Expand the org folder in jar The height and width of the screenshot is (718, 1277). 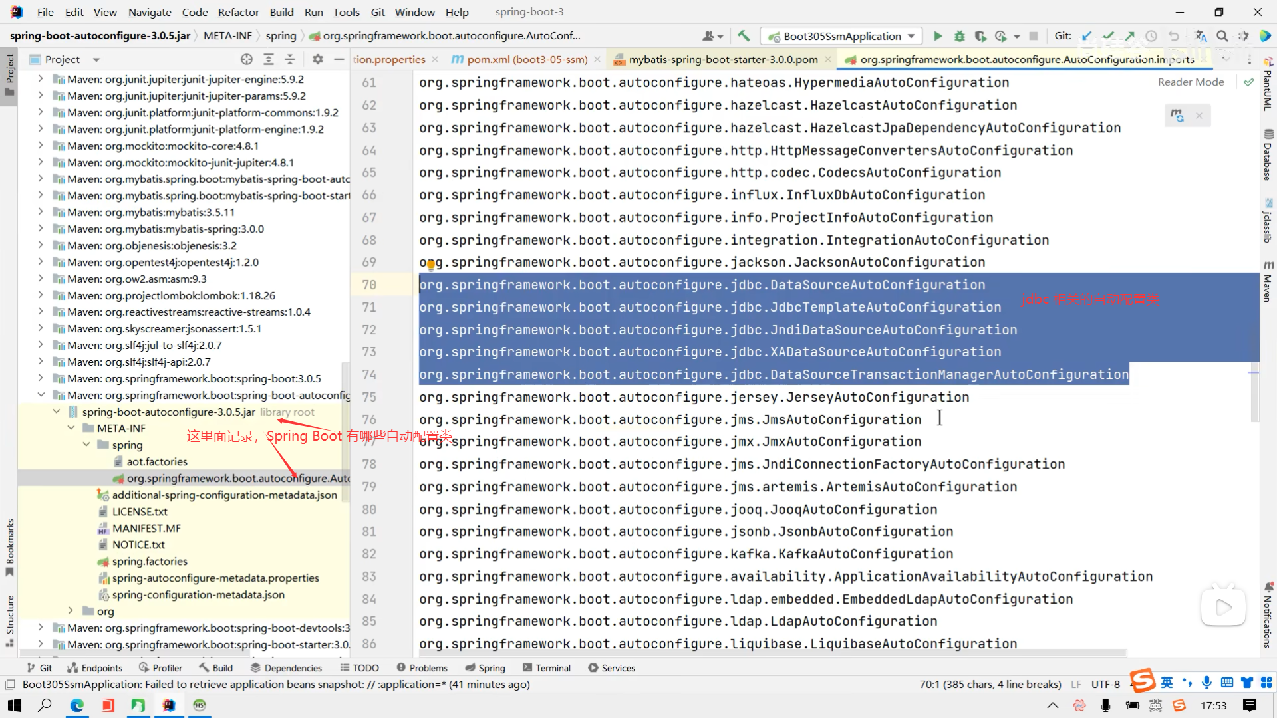[x=71, y=611]
